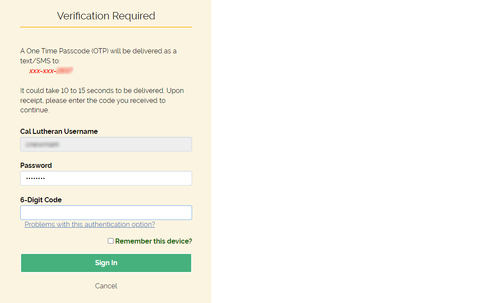
Task: Click the '10 to 15 seconds' delivery paragraph
Action: click(x=102, y=100)
